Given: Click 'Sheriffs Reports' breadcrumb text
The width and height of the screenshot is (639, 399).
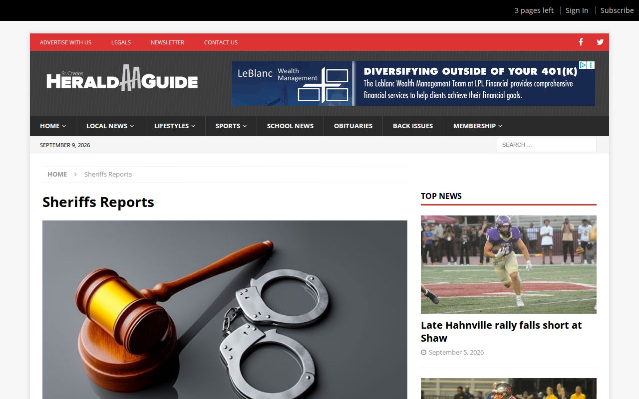Looking at the screenshot, I should point(108,174).
